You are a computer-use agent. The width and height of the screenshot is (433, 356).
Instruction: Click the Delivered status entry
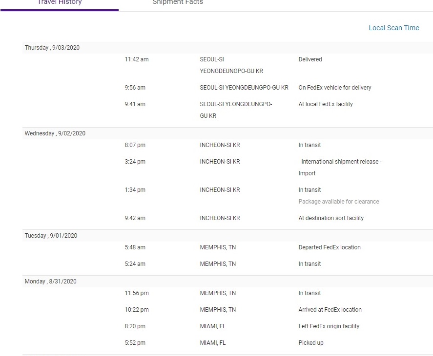pos(310,59)
